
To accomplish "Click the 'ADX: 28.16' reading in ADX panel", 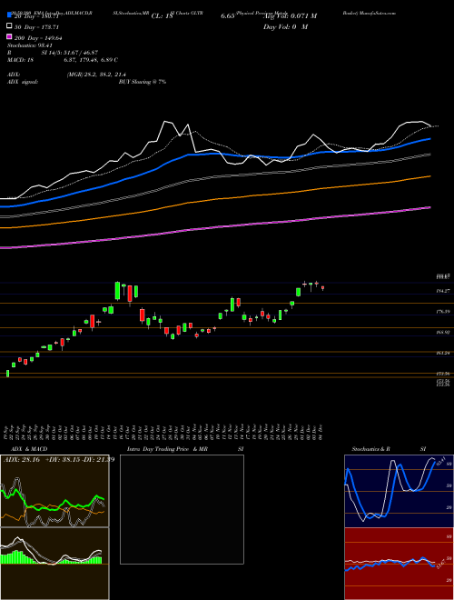I will (x=22, y=460).
